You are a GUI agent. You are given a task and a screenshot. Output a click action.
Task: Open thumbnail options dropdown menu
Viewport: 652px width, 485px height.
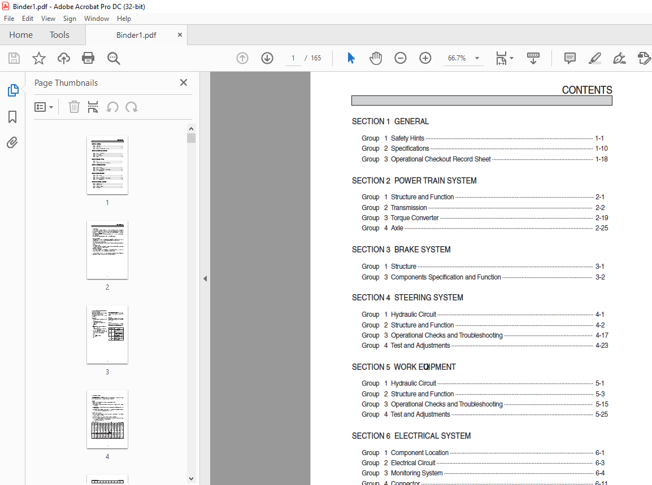pos(44,107)
